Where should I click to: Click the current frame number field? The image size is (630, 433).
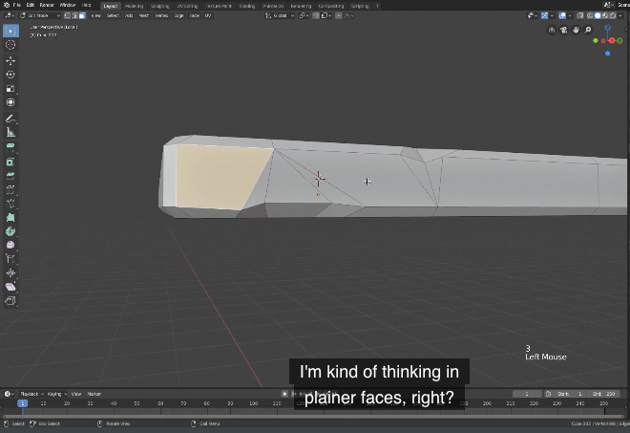[527, 394]
